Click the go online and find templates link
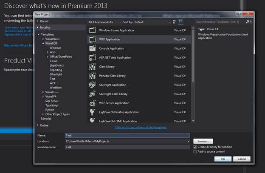This screenshot has height=173, width=265. (141, 128)
